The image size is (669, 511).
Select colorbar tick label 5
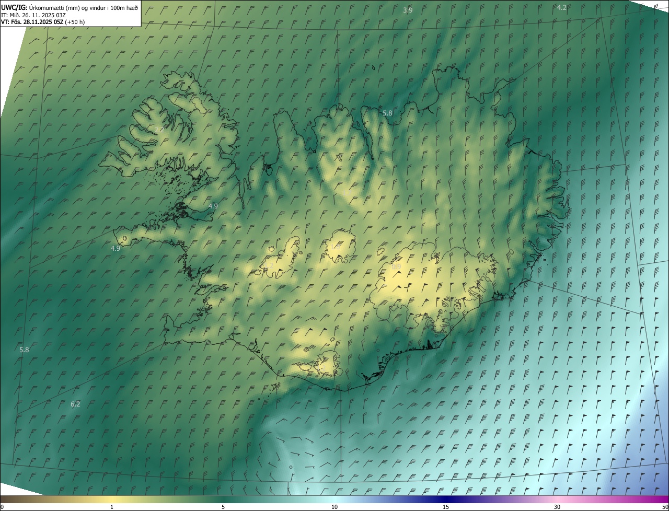click(x=223, y=507)
